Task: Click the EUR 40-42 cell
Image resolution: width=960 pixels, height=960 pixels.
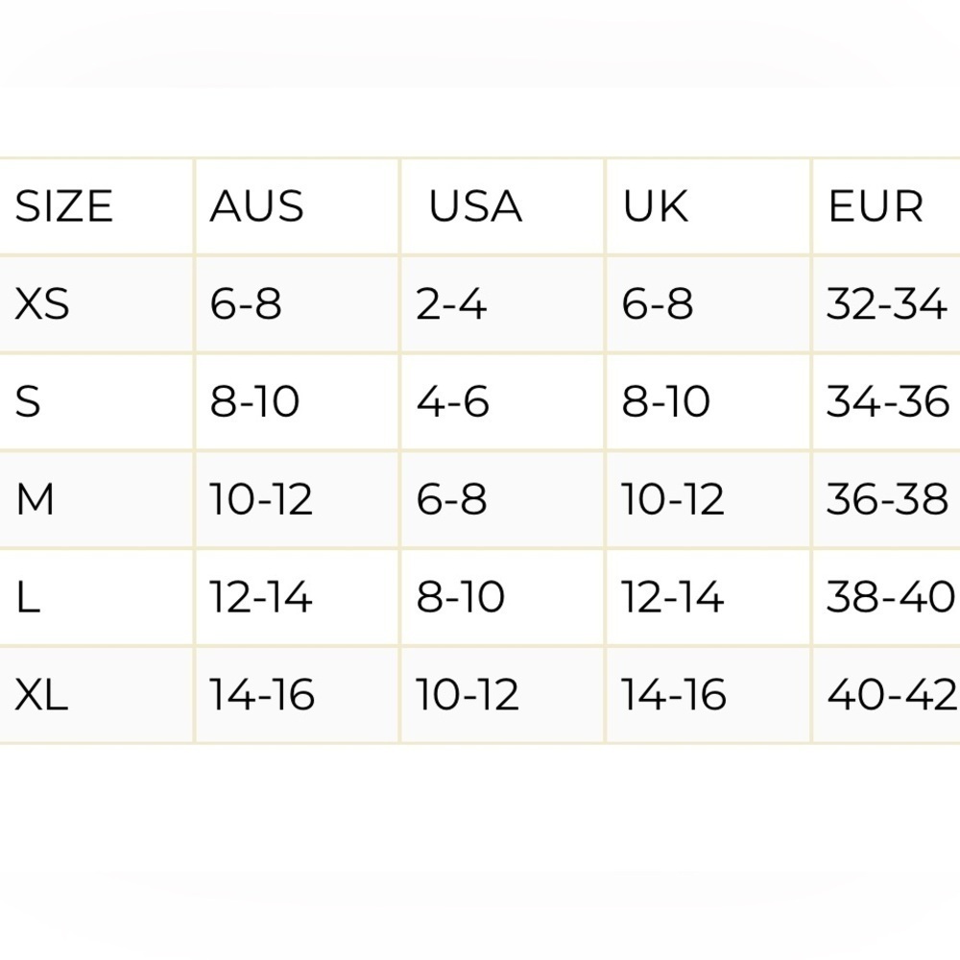Action: 892,695
